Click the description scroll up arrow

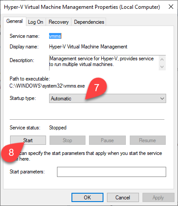162,59
